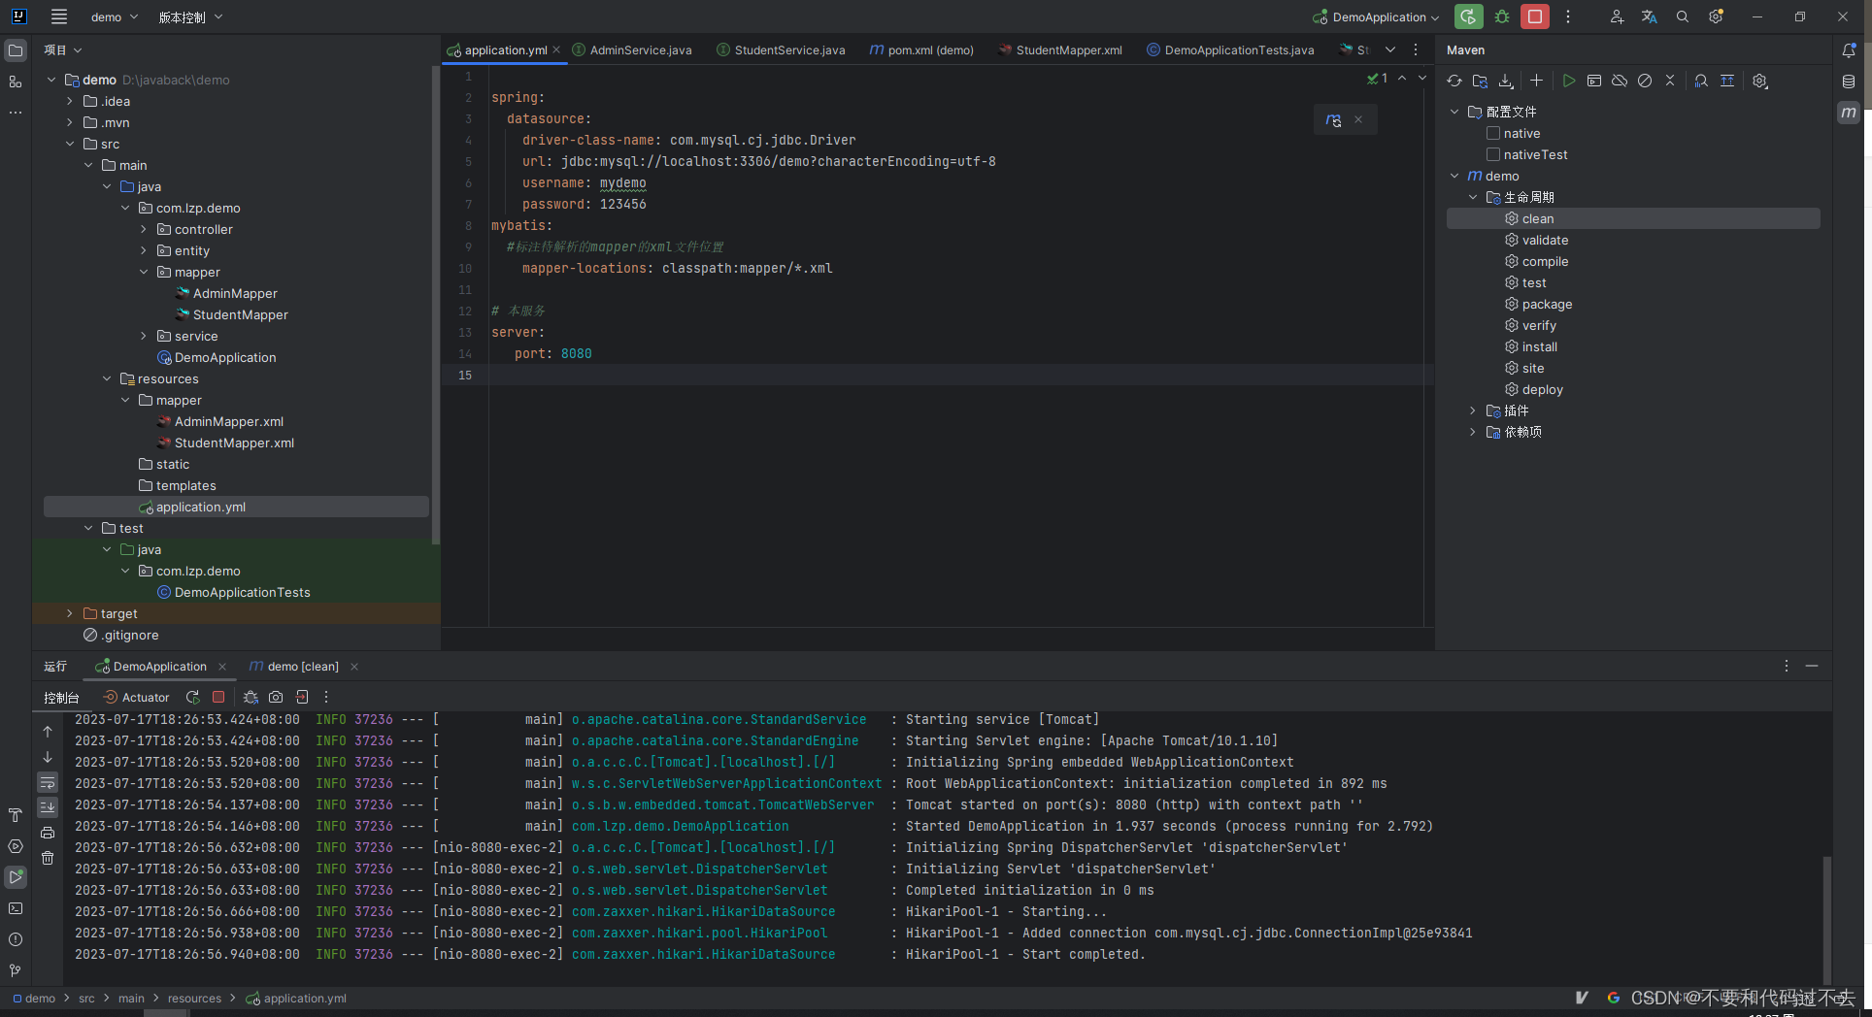Toggle Maven offline mode

tap(1619, 81)
